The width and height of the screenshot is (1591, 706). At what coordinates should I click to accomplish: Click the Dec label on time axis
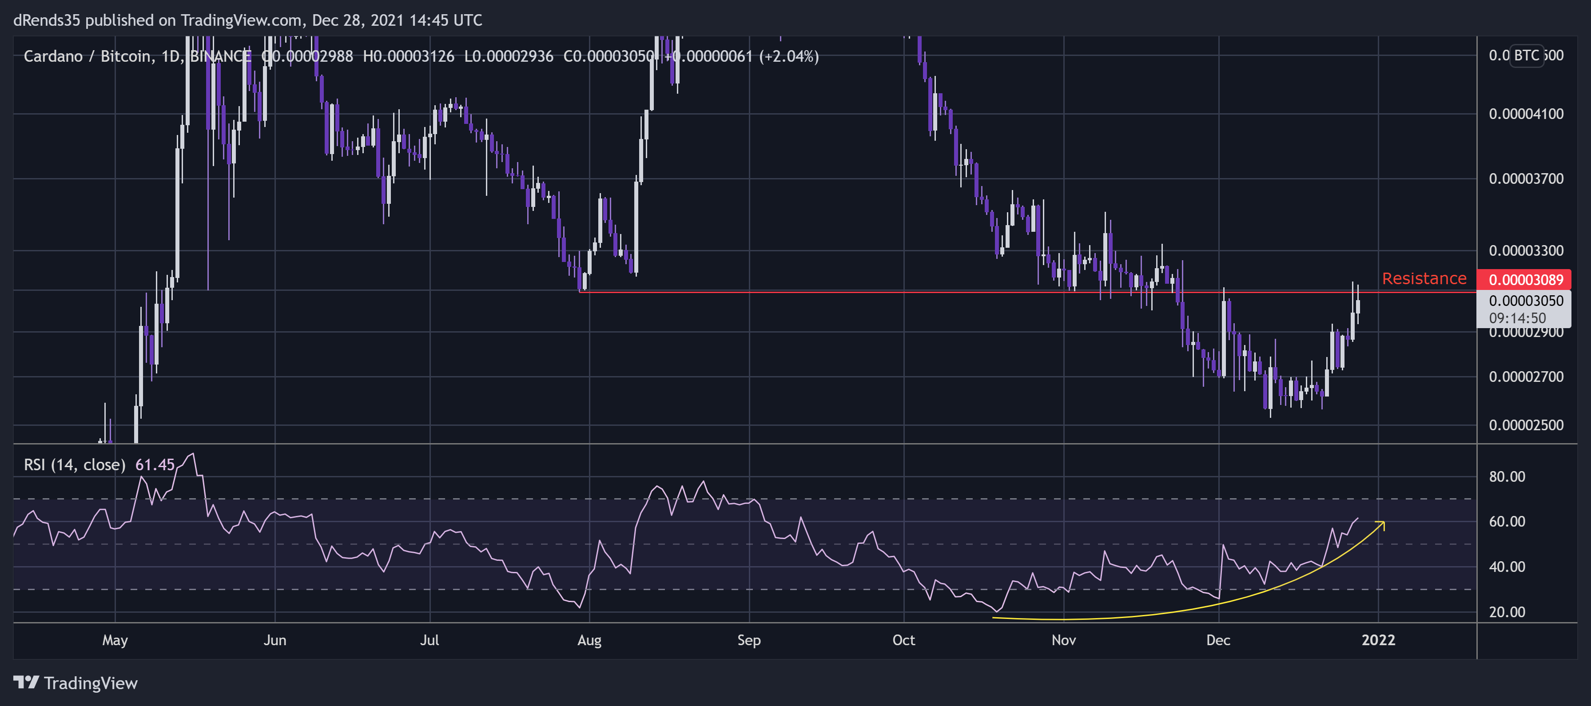(x=1218, y=640)
